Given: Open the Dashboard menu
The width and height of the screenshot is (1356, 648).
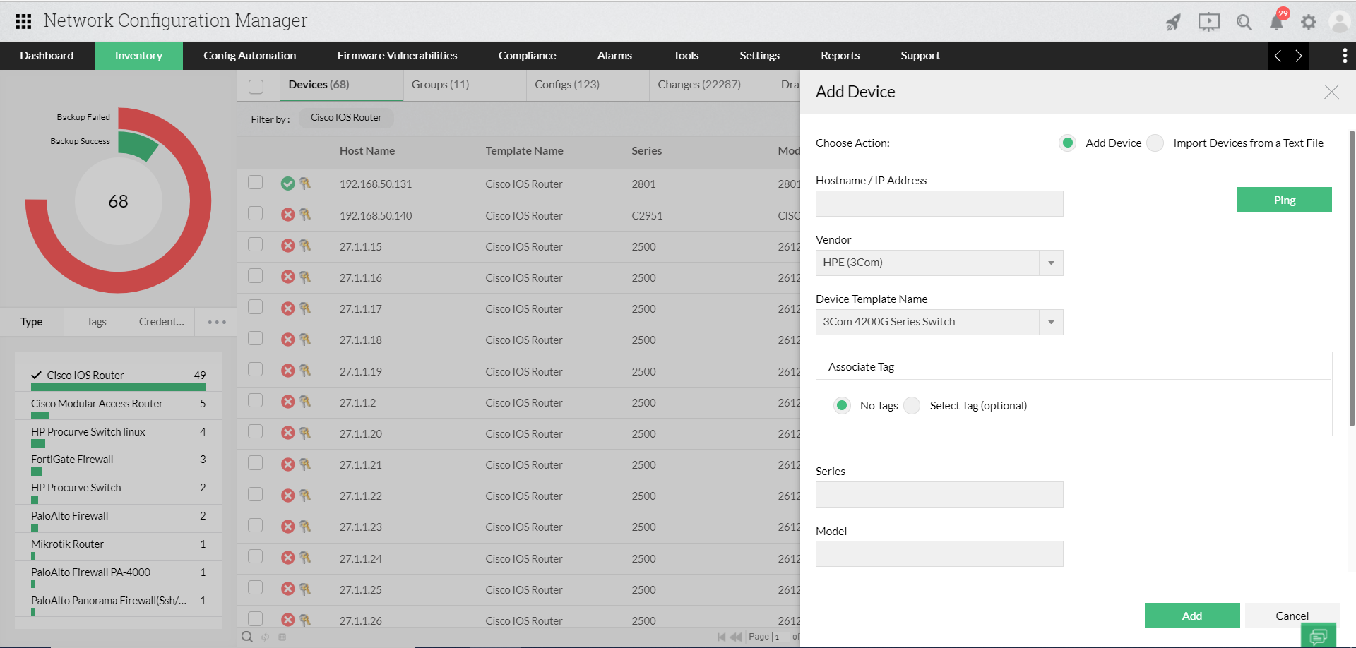Looking at the screenshot, I should click(x=47, y=56).
